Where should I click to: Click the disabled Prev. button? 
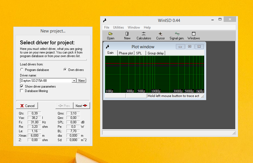tap(64, 106)
